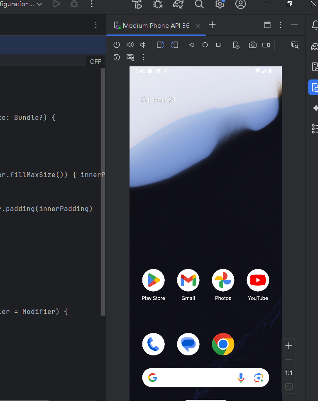Open the Messages app in emulator
Screen dimensions: 318x401
188,344
